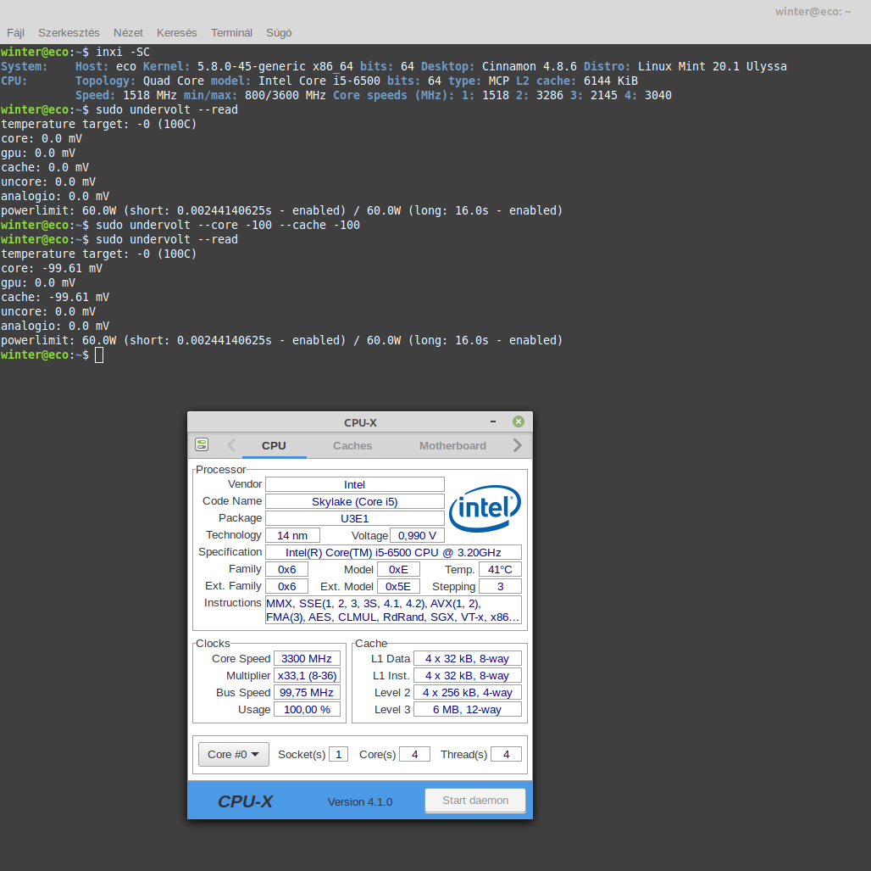Switch to the Caches tab in CPU-X
Screen dimensions: 871x871
pos(352,445)
